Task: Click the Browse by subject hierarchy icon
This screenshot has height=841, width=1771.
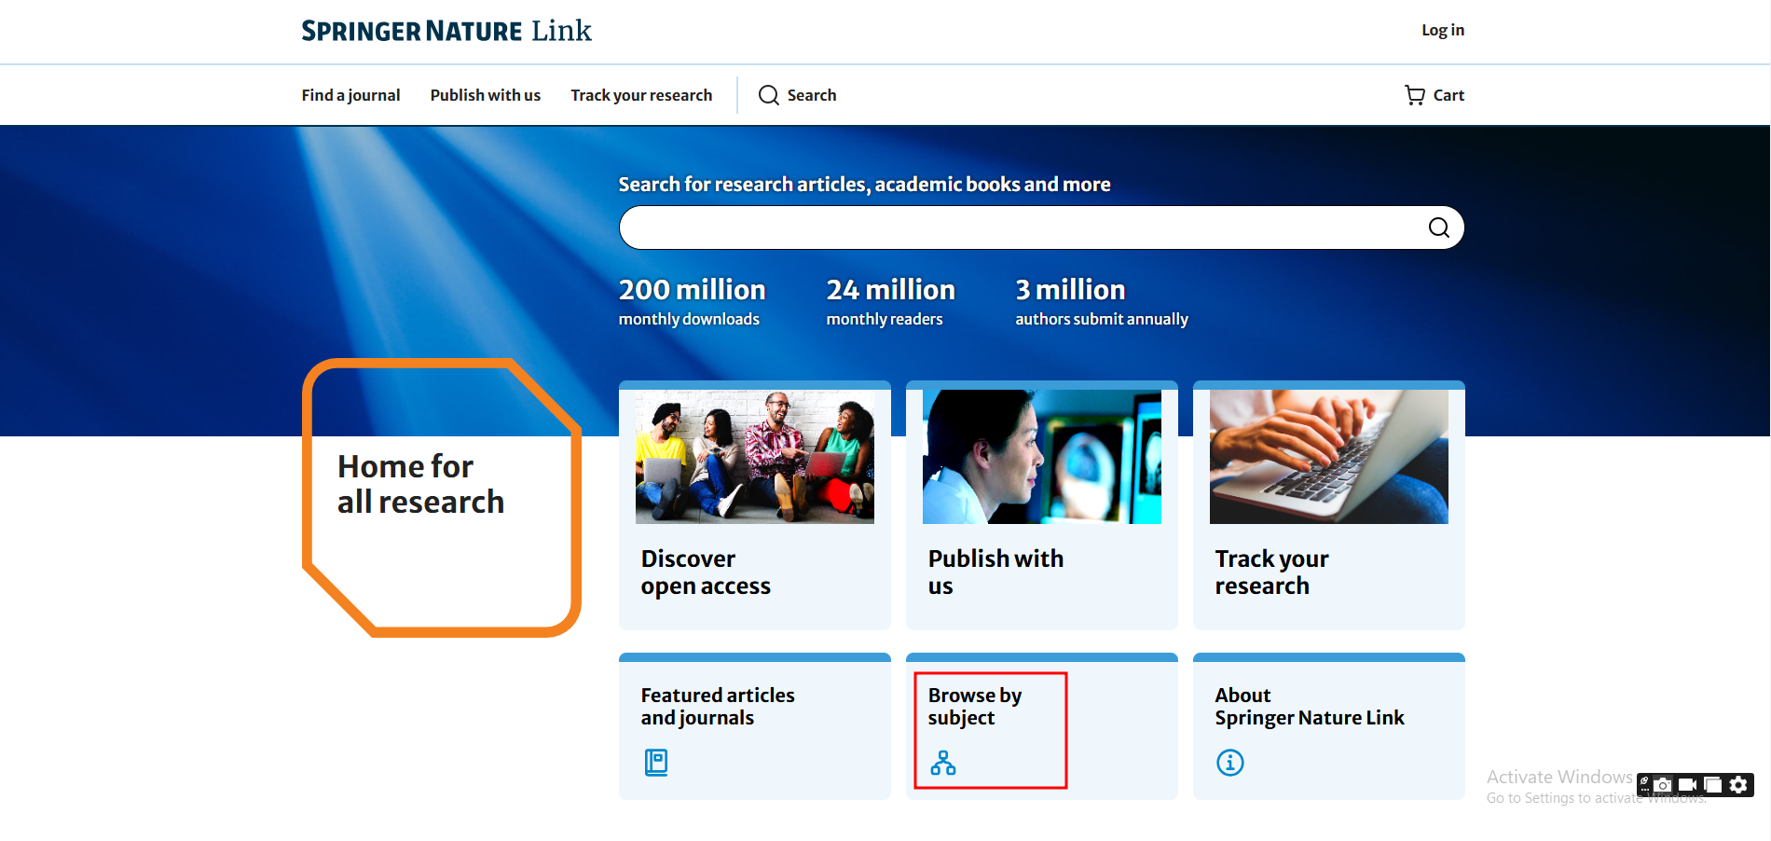Action: click(943, 763)
